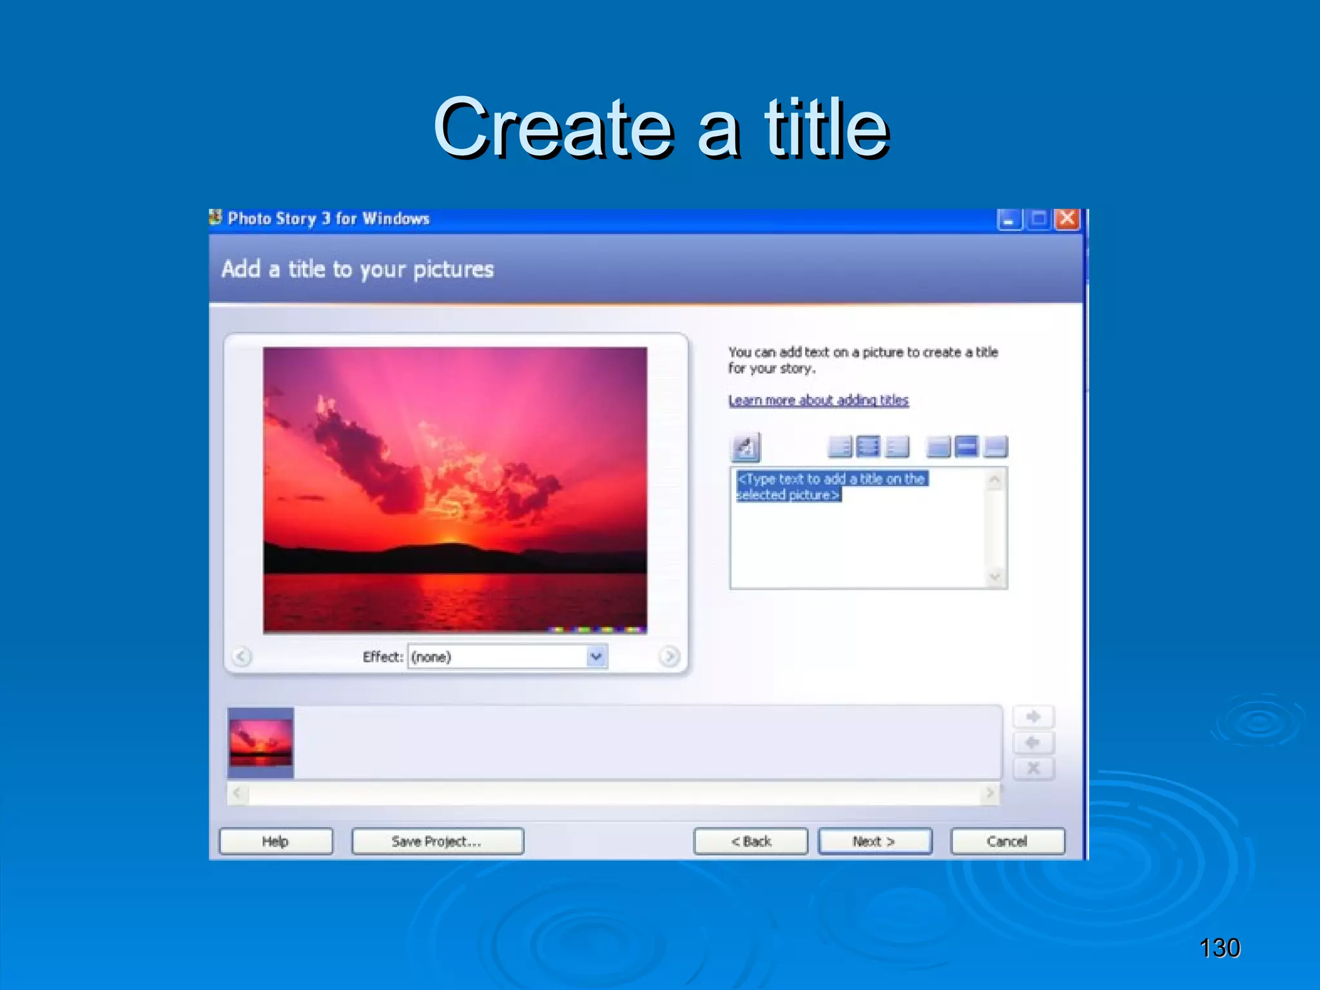Move picture forward in filmstrip arrow
This screenshot has height=990, width=1320.
(1033, 717)
